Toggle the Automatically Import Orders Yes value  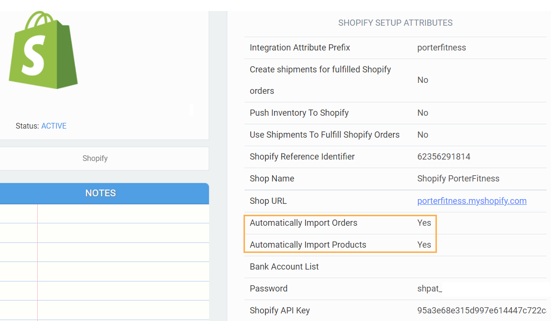(424, 223)
